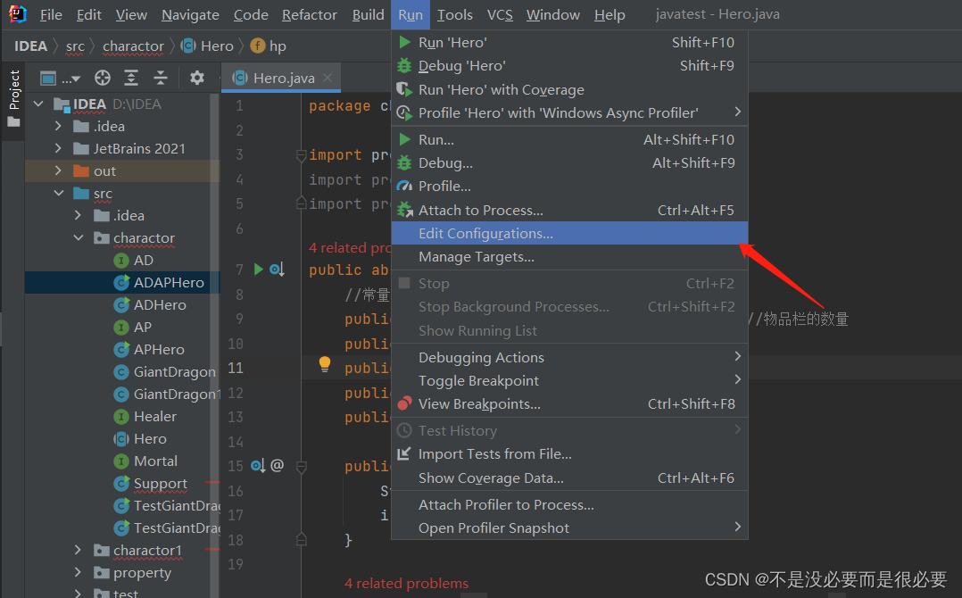Toggle import block fold marker at line 3
962x598 pixels.
(x=302, y=155)
